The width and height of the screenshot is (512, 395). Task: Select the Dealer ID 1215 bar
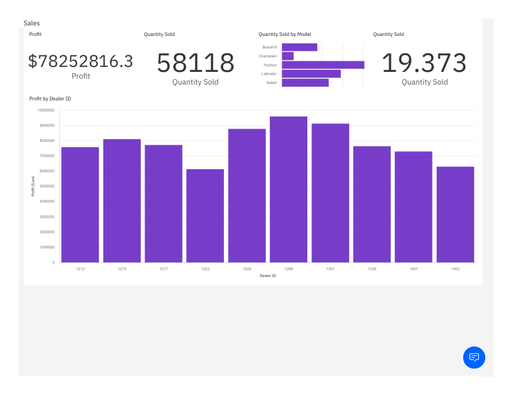coord(122,200)
